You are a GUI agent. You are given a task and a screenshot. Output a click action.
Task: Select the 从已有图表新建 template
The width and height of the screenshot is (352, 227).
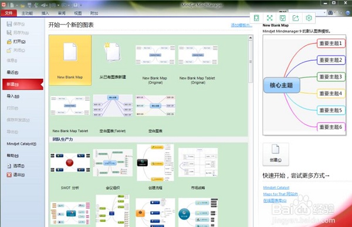(113, 60)
